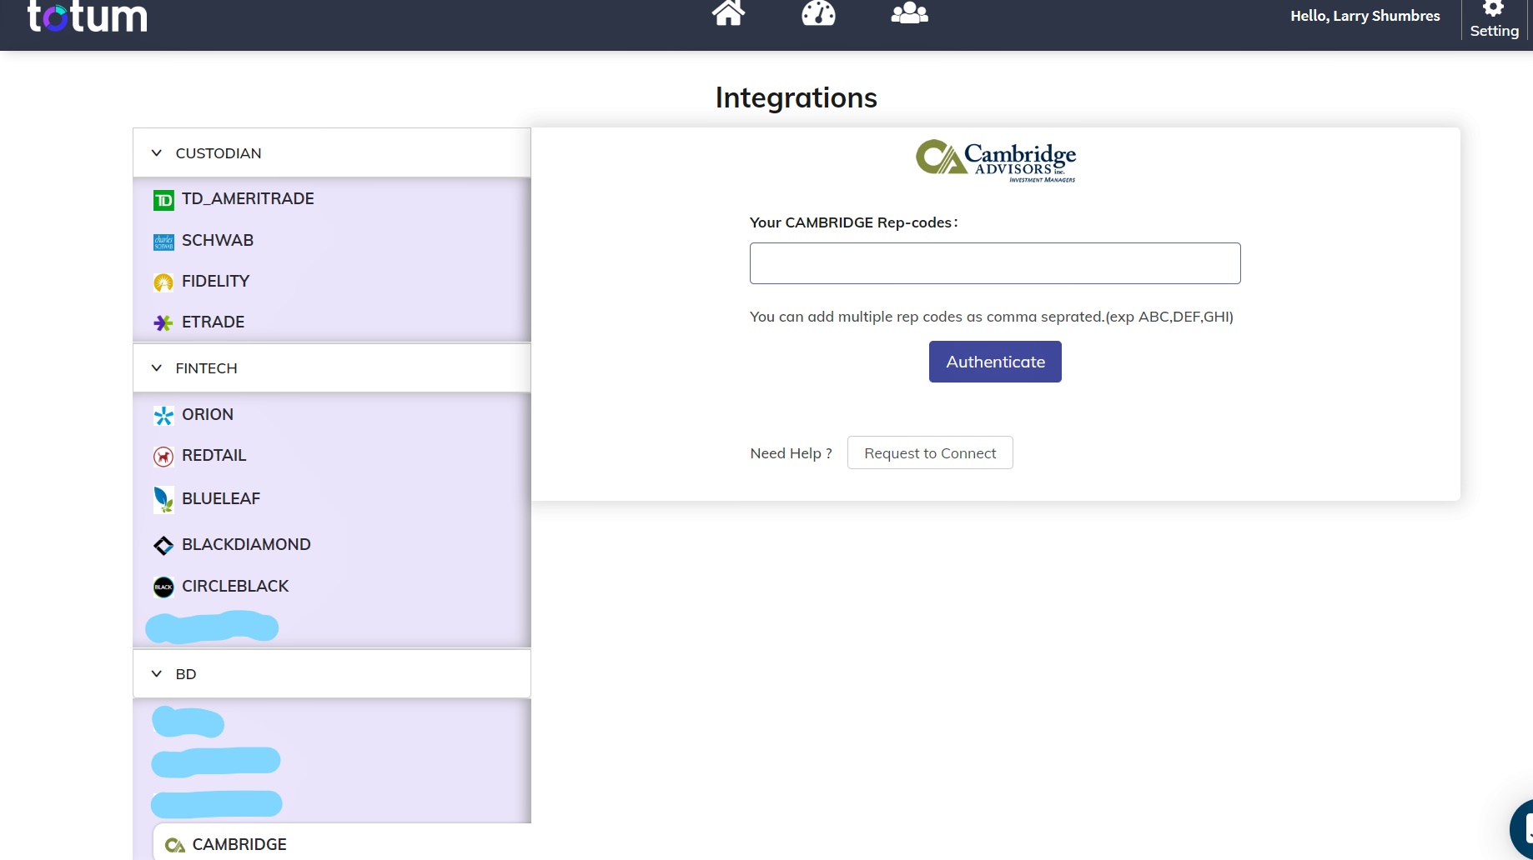This screenshot has width=1533, height=860.
Task: Select the BlackDiamond logo icon
Action: [163, 546]
